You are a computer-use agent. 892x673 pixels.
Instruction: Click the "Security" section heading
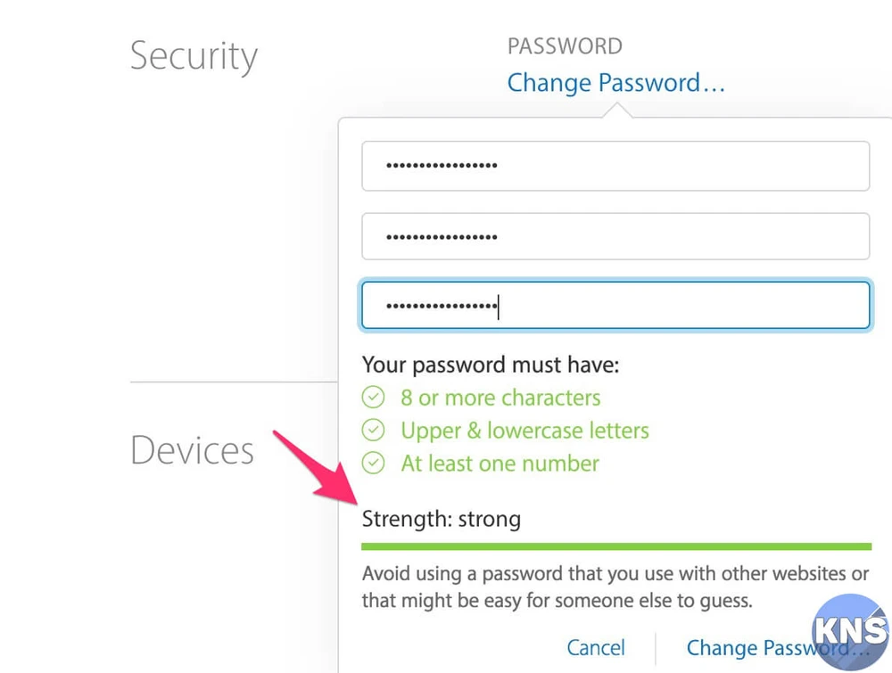194,56
